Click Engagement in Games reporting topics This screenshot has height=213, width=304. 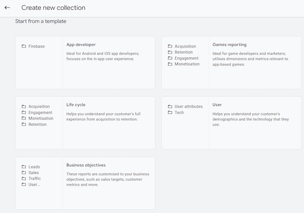187,58
